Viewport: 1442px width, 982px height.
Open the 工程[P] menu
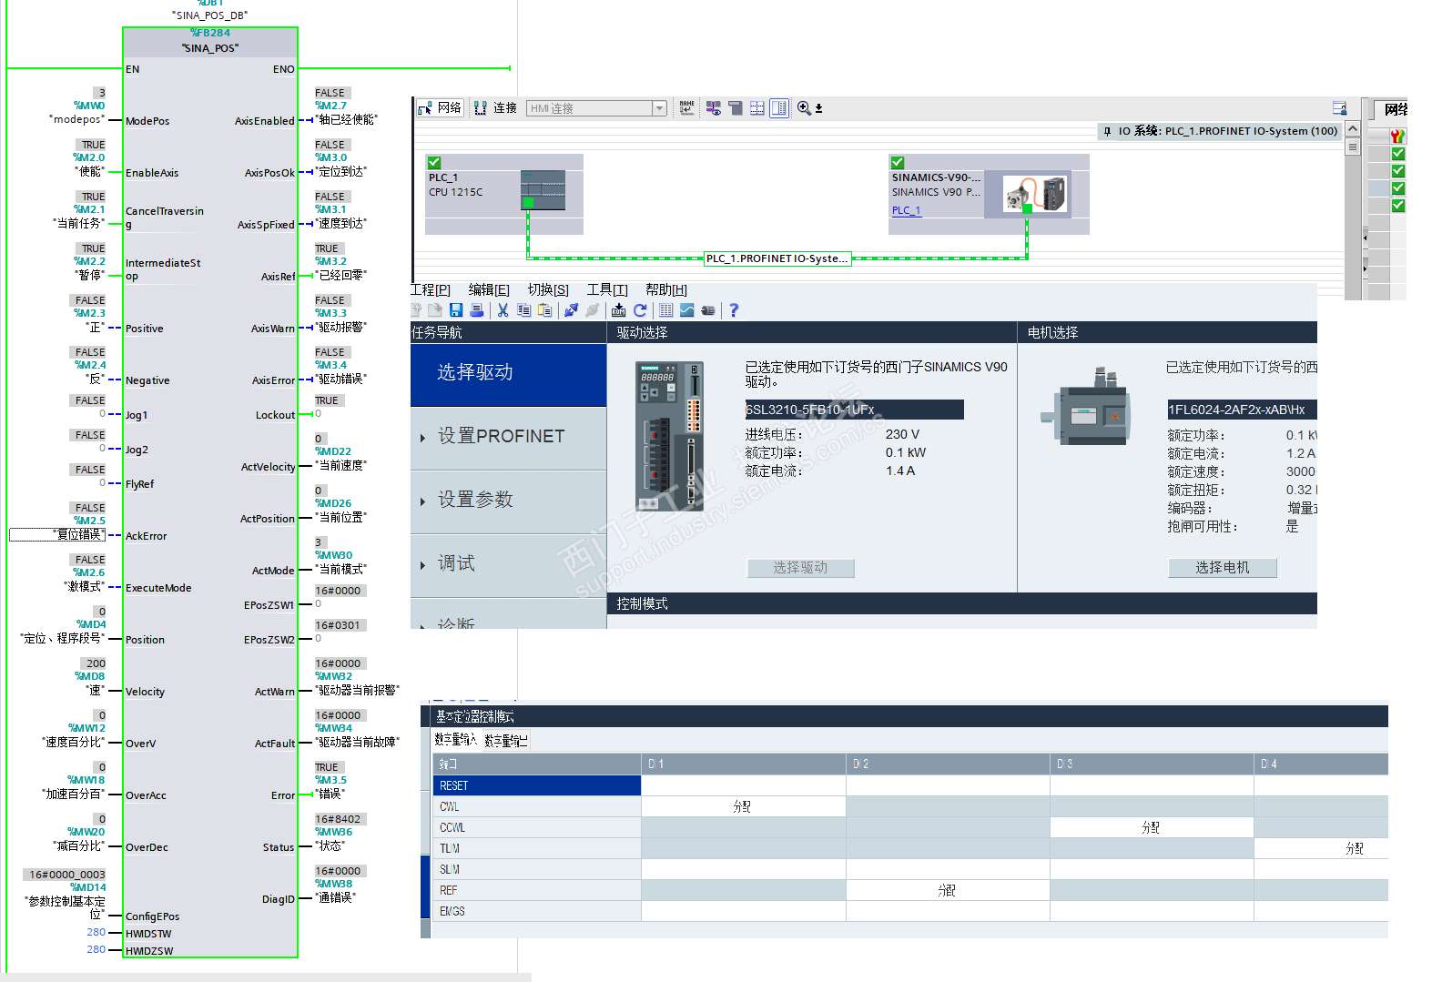coord(431,289)
